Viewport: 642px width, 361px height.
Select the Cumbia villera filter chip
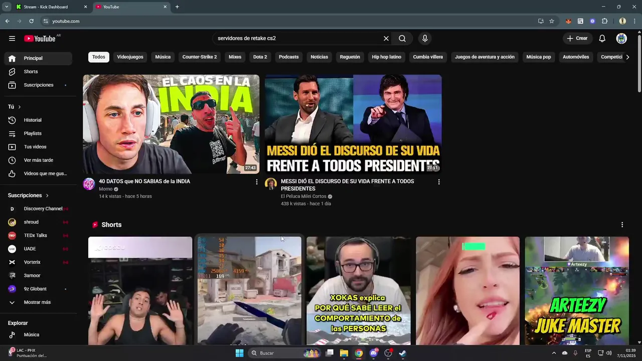pyautogui.click(x=428, y=57)
